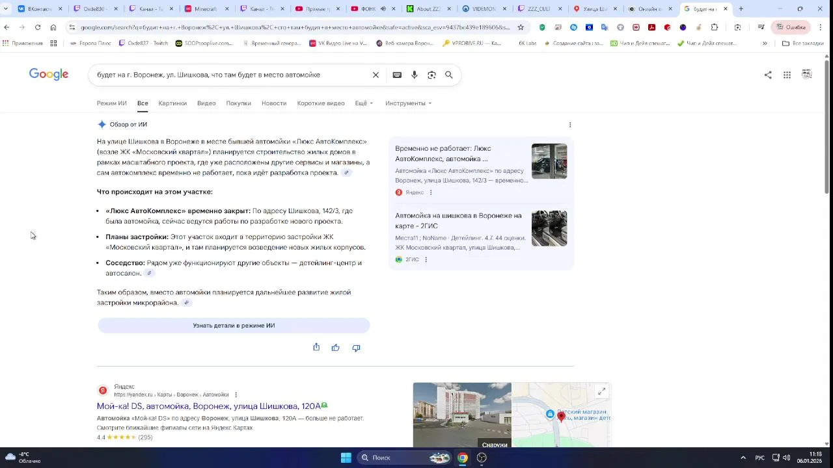Open a new browser tab
This screenshot has width=833, height=468.
[741, 9]
